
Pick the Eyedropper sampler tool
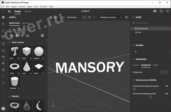click(3, 37)
